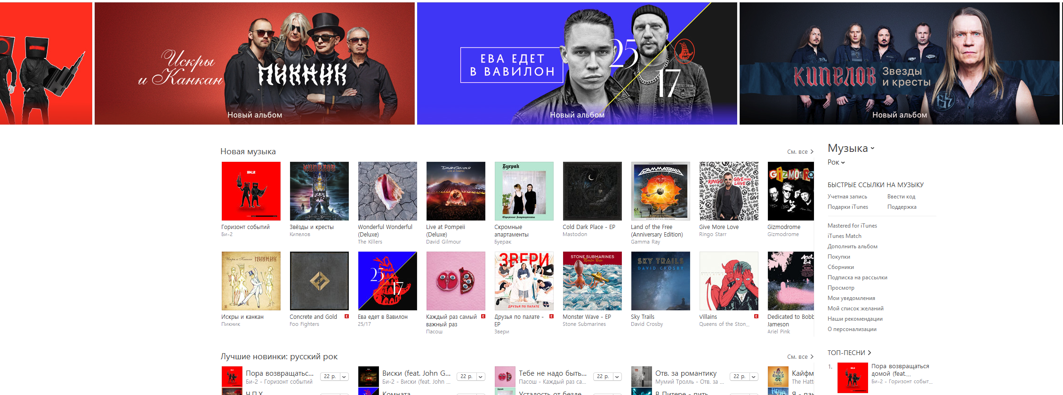
Task: Click См. все link for Новая музыка
Action: [x=800, y=152]
